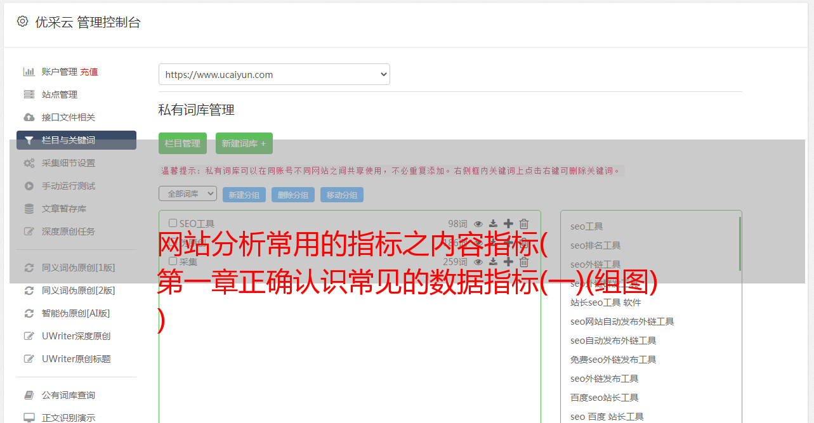Click the refresh icon for 同义词伪原创[1版]

point(29,268)
